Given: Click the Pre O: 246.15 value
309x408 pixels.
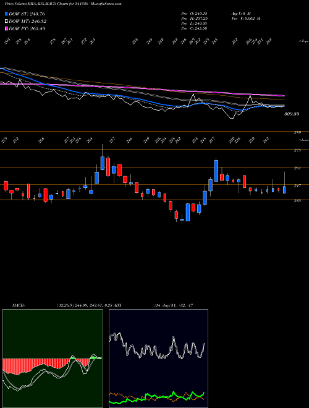Looking at the screenshot, I should [x=194, y=14].
